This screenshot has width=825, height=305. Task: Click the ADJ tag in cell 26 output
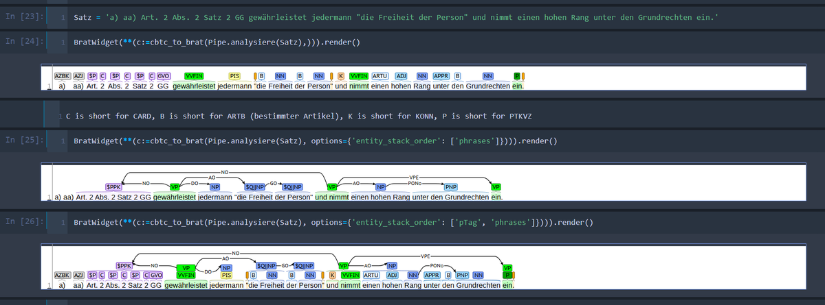click(x=393, y=275)
